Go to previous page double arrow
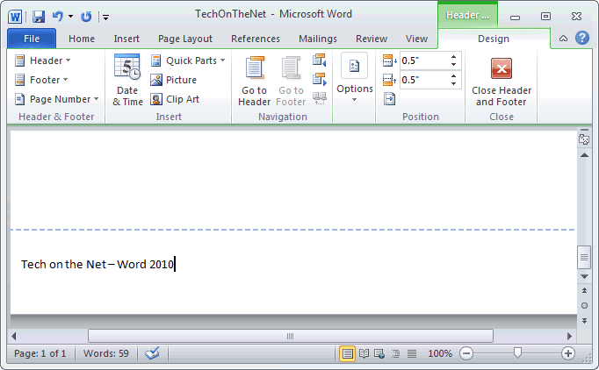This screenshot has height=370, width=599. tap(584, 291)
